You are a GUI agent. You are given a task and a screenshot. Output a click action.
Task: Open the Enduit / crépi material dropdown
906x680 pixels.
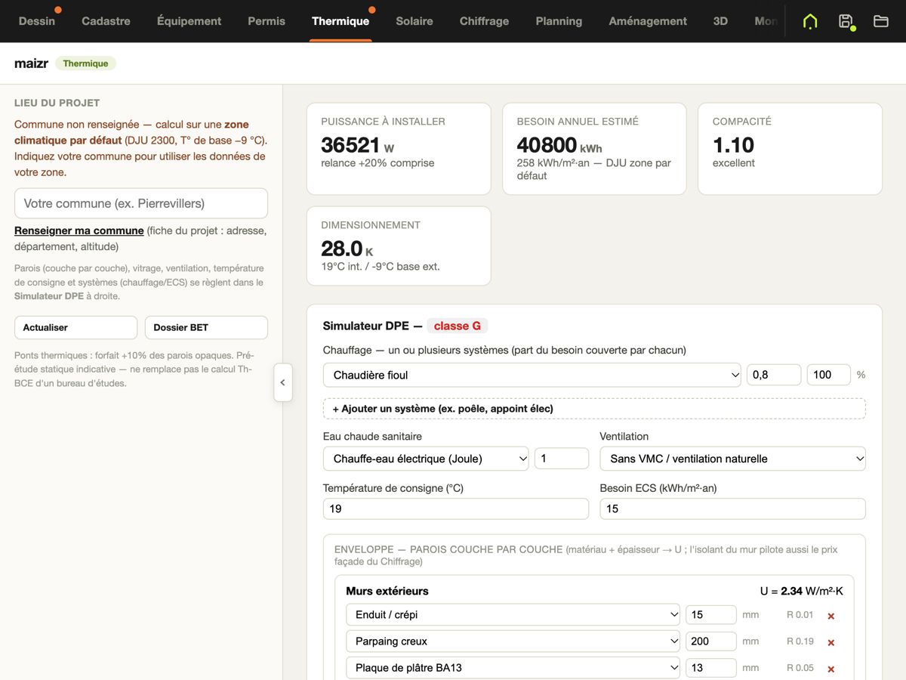[x=513, y=615]
